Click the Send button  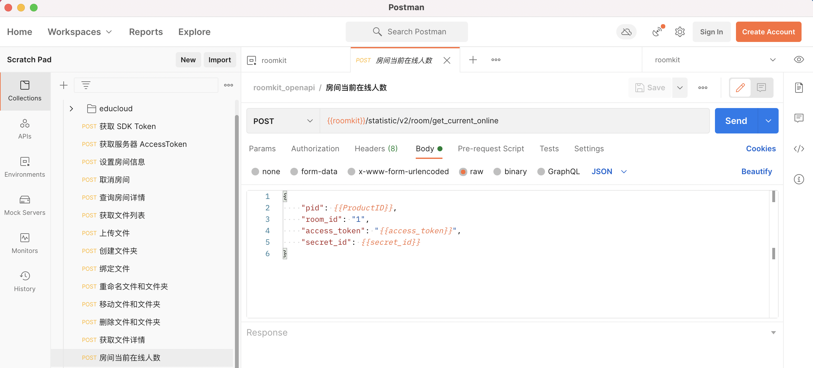[x=736, y=121]
